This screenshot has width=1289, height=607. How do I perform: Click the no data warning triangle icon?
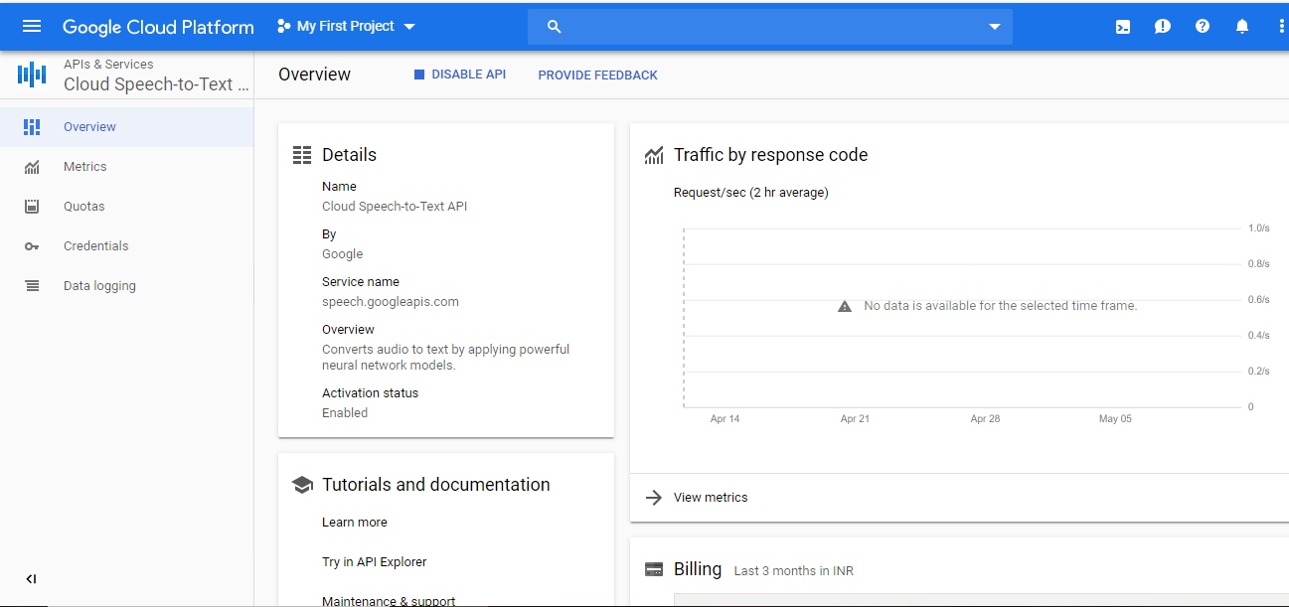tap(845, 306)
